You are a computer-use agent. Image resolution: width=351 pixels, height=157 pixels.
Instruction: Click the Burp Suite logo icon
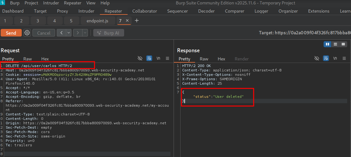3,3
